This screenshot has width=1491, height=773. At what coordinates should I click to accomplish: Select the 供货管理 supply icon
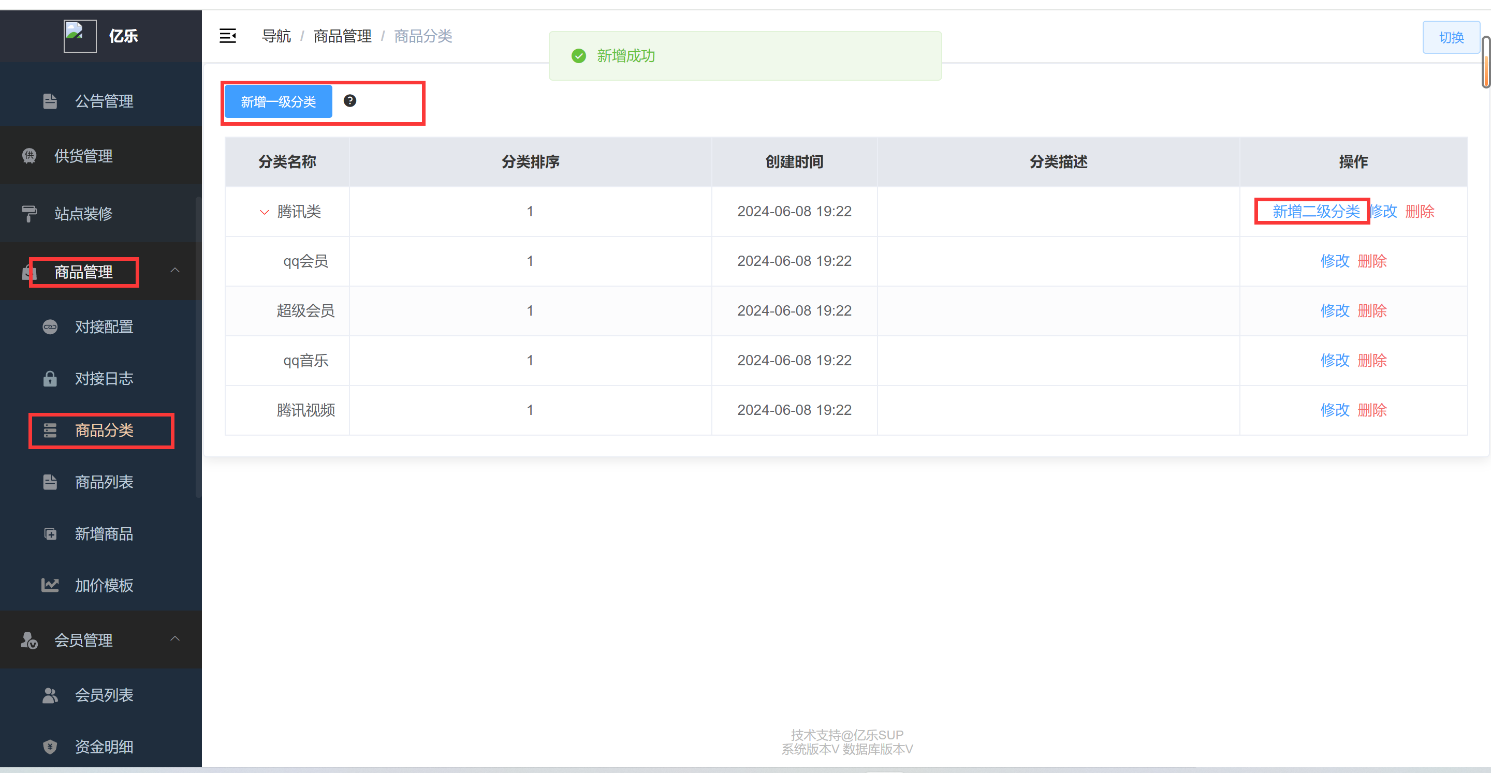pos(29,156)
